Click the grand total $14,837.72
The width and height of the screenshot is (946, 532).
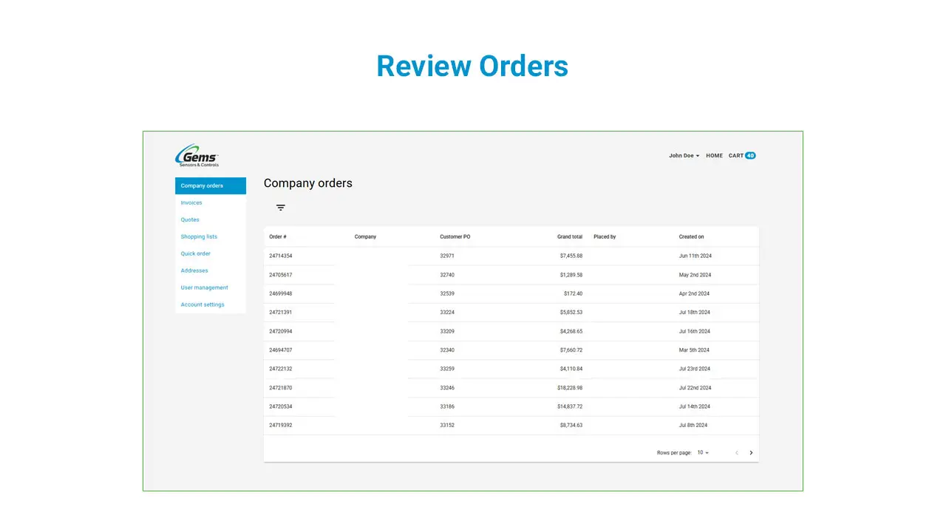click(x=570, y=406)
